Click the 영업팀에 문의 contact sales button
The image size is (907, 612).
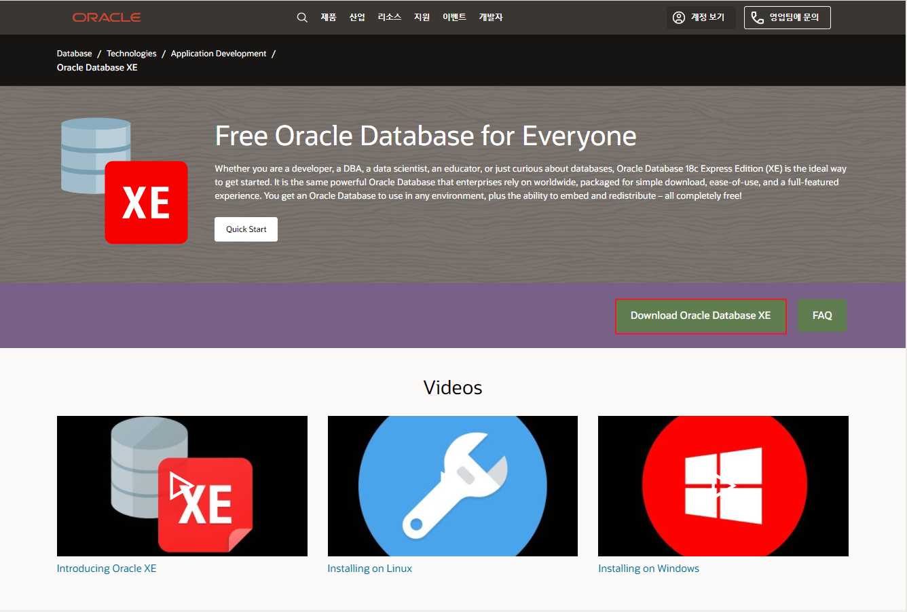coord(788,18)
